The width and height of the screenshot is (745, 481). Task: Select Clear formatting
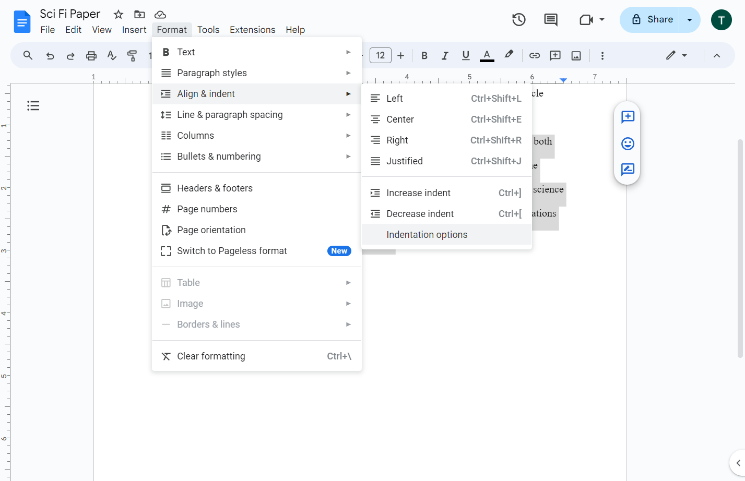coord(256,356)
